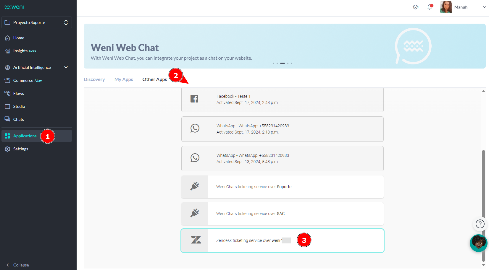Switch to the My Apps tab

[x=124, y=79]
